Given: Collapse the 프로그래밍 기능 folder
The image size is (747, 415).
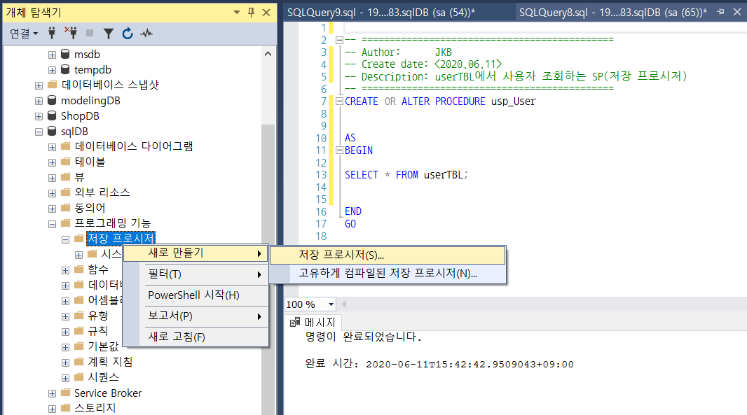Looking at the screenshot, I should click(52, 224).
